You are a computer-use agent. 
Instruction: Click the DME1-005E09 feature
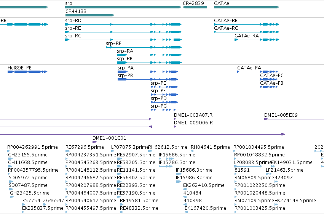294,119
